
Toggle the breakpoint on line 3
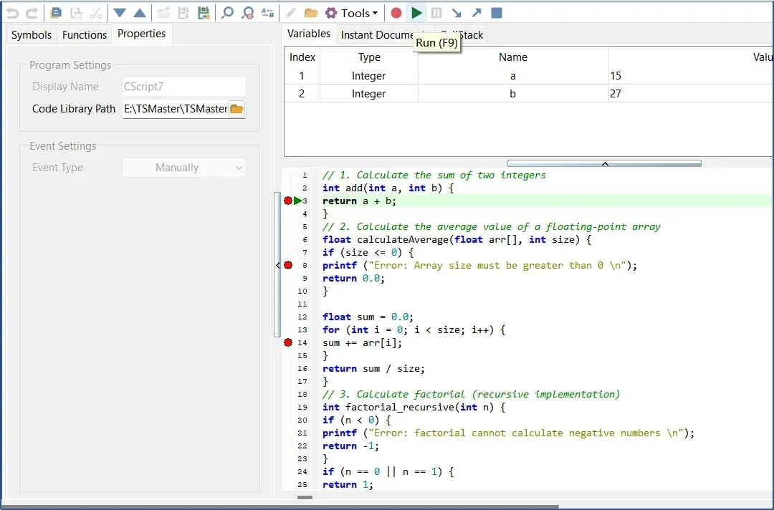(288, 201)
